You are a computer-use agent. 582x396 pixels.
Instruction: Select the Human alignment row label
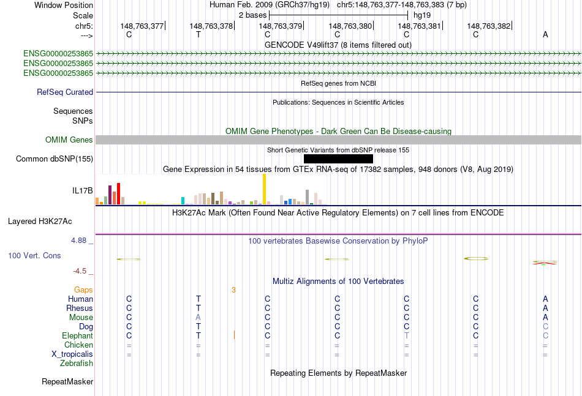point(80,299)
